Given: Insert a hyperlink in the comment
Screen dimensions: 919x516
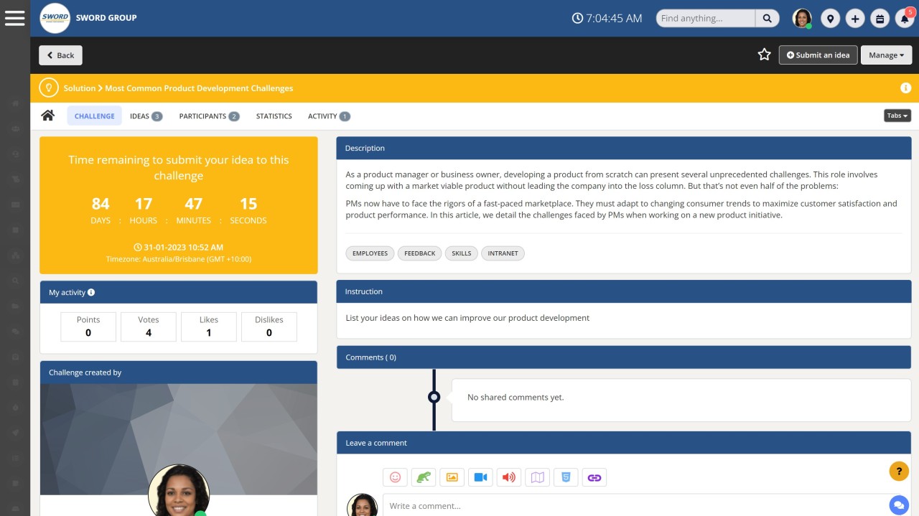Looking at the screenshot, I should tap(594, 477).
